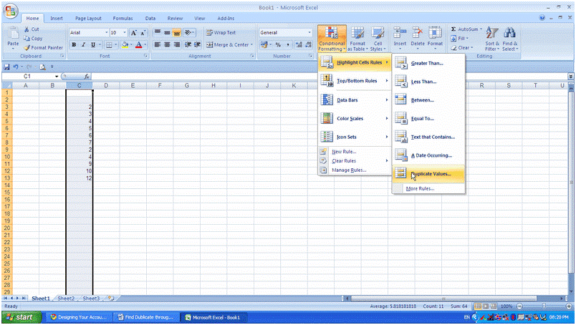Screen dimensions: 576x325
Task: Click the Format cells icon
Action: click(x=435, y=34)
